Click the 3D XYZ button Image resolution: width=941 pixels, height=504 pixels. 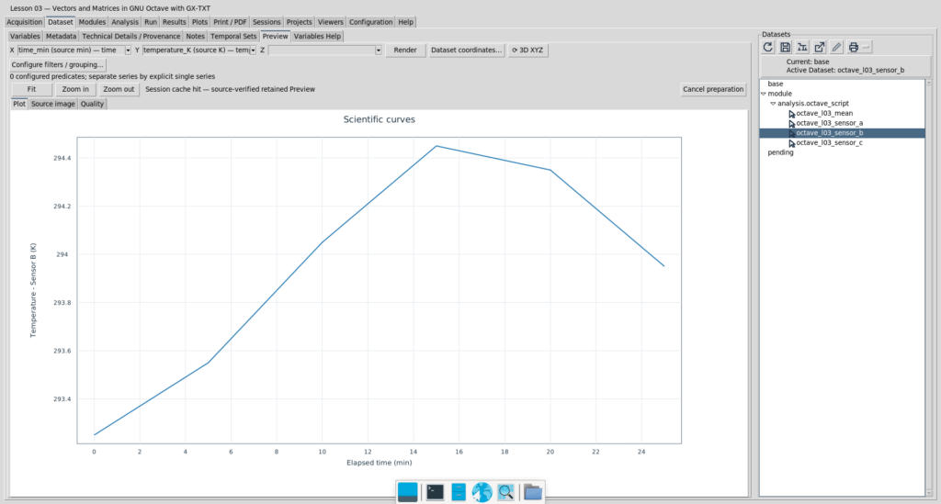[527, 50]
